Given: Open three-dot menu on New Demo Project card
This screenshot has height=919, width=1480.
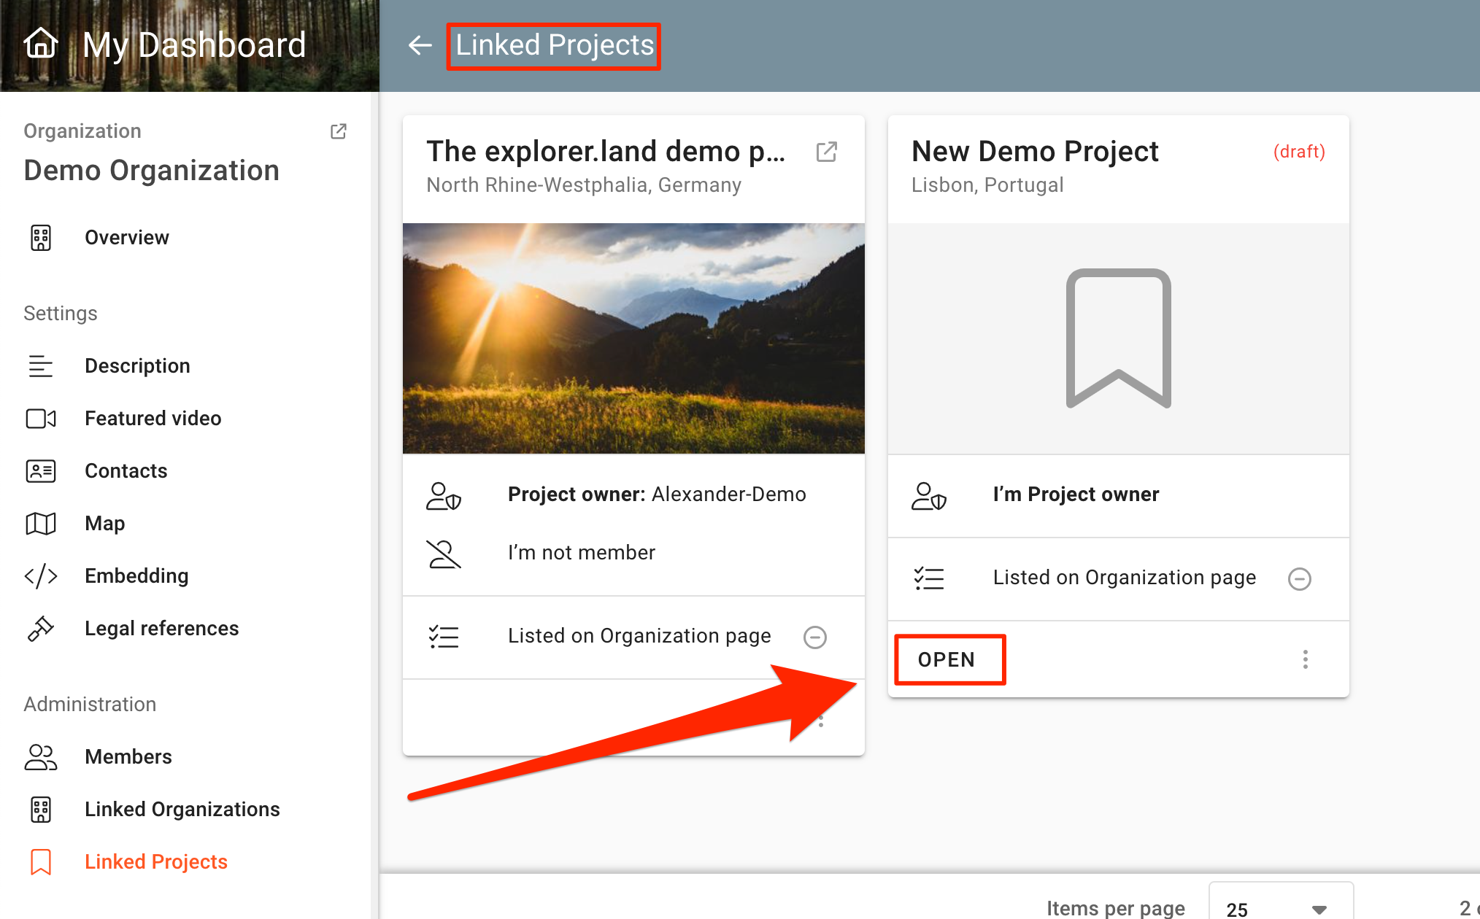Looking at the screenshot, I should [1305, 659].
